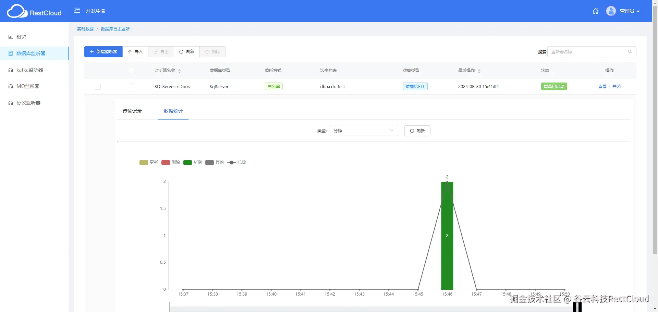Select 数据库监听器 in the sidebar

34,53
